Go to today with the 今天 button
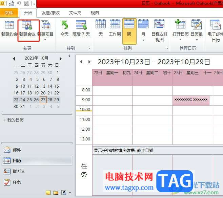The height and width of the screenshot is (198, 223). coord(64,28)
